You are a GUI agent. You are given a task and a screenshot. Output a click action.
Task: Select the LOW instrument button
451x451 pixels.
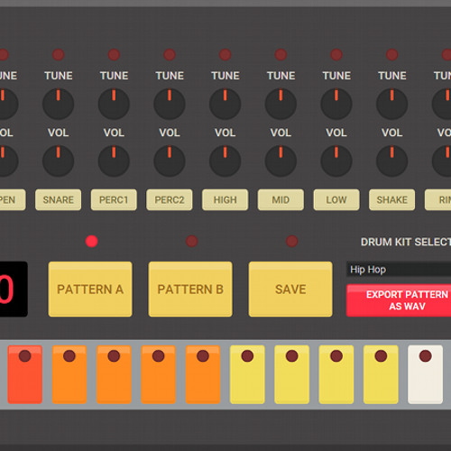336,199
